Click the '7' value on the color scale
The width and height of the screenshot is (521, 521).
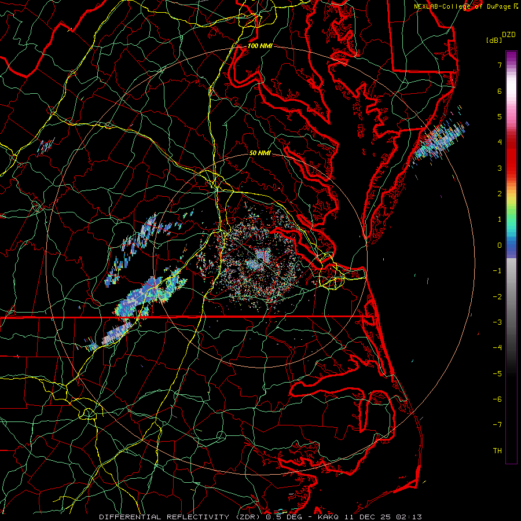click(x=500, y=65)
